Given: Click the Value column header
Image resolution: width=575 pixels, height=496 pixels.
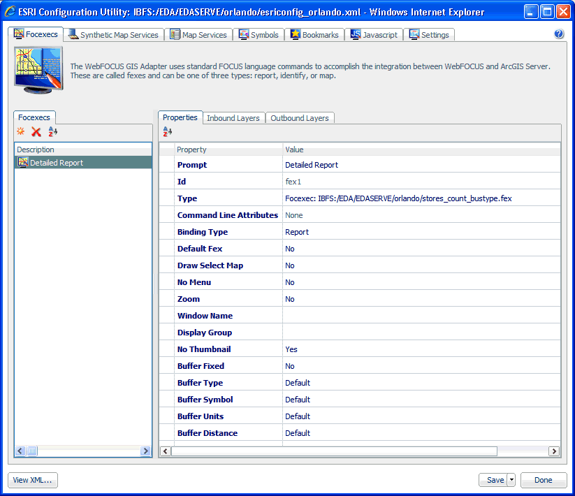Looking at the screenshot, I should tap(422, 149).
